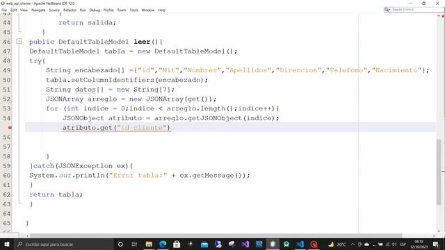Click setColumnIdentifiers on line 50
The height and width of the screenshot is (250, 445).
tap(113, 80)
